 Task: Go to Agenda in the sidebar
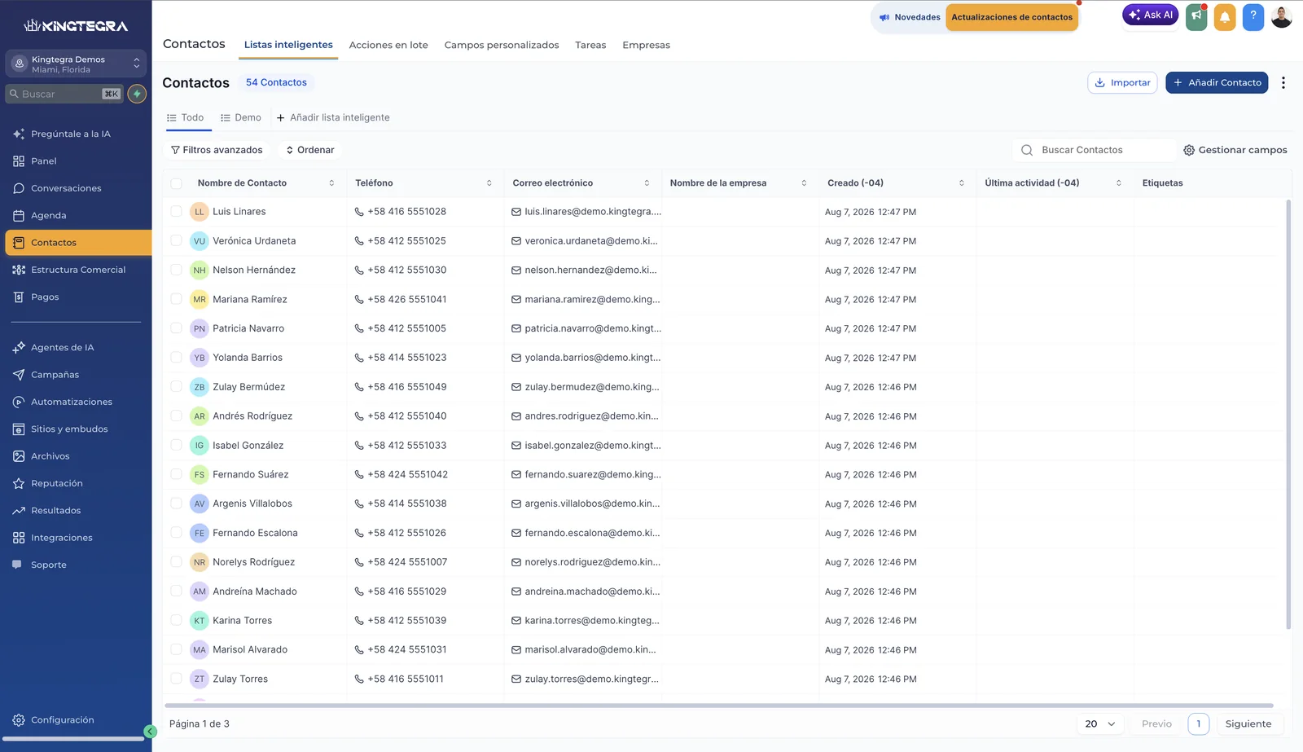pos(49,216)
